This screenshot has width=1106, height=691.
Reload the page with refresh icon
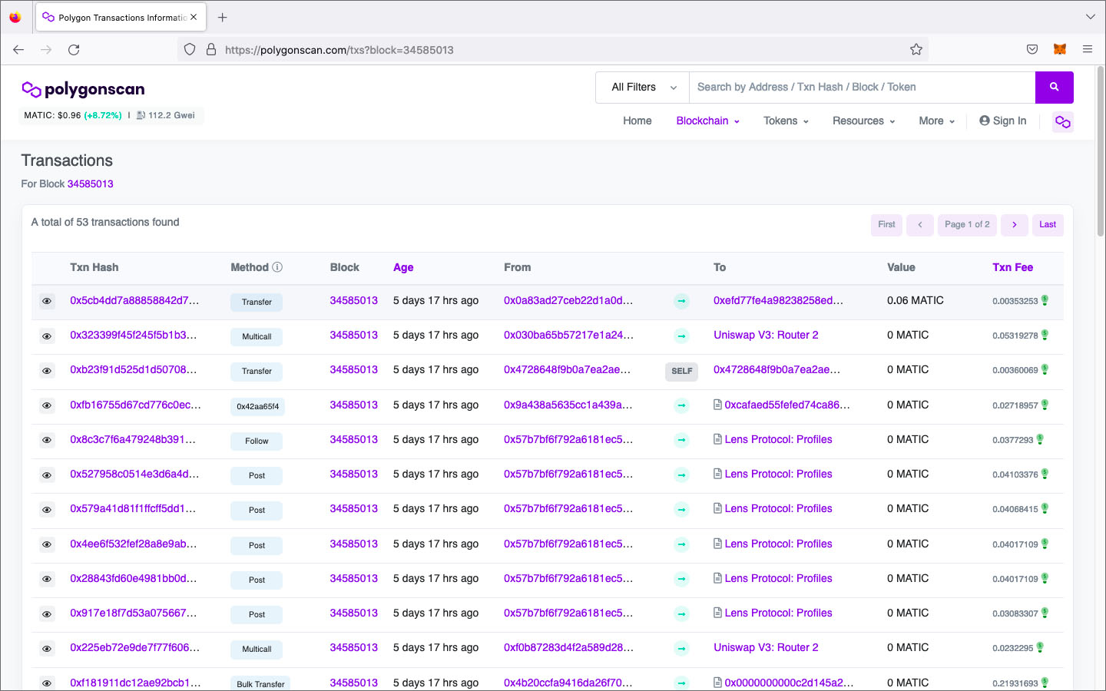click(x=74, y=49)
